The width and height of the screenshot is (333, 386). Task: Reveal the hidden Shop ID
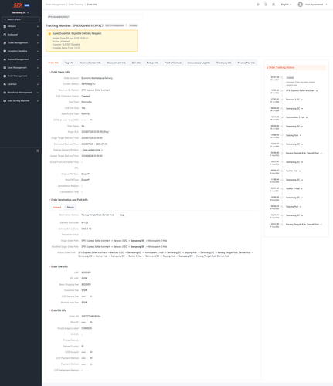coord(91,322)
